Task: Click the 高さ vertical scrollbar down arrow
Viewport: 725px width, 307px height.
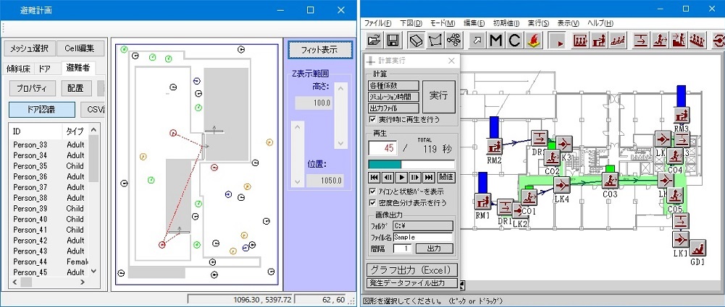Action: pyautogui.click(x=340, y=143)
